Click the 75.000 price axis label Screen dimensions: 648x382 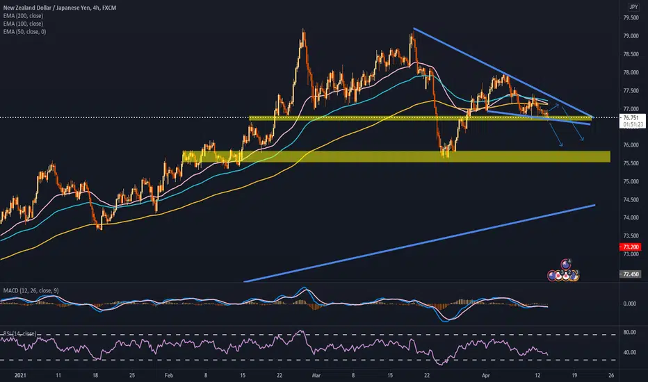click(x=631, y=181)
